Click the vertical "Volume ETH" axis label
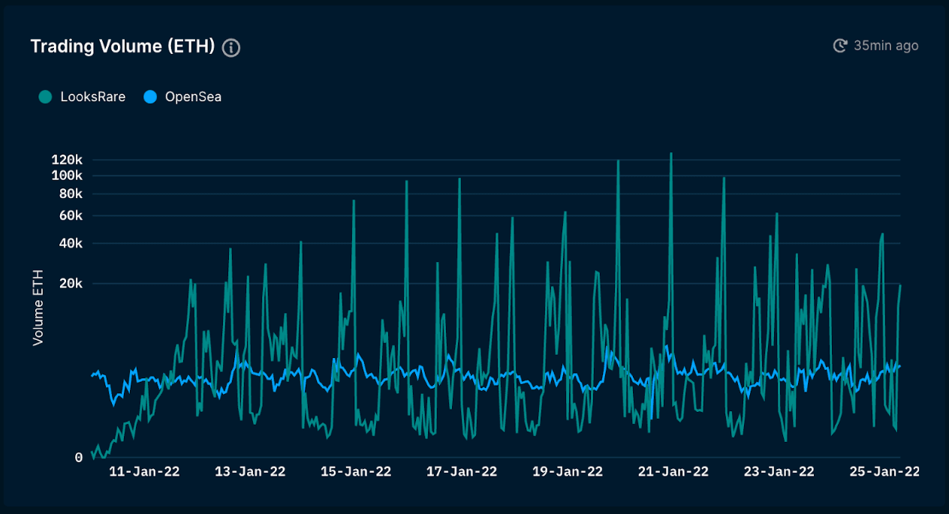 click(x=38, y=307)
